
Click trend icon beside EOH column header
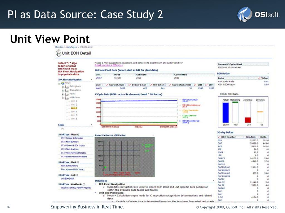click(x=207, y=85)
